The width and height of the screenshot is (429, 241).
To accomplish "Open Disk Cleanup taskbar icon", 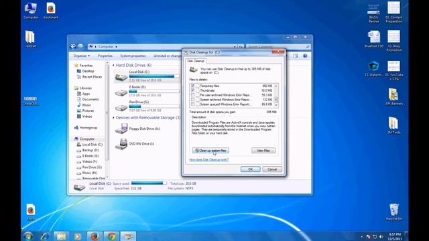I will (x=128, y=236).
